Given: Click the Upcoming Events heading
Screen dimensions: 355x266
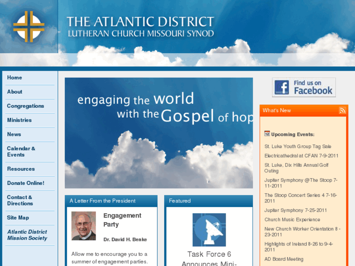Looking at the screenshot, I should (x=292, y=135).
